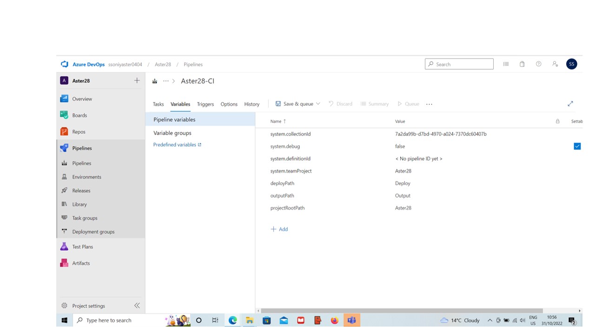
Task: Toggle settable checkbox for system.debug
Action: (x=577, y=146)
